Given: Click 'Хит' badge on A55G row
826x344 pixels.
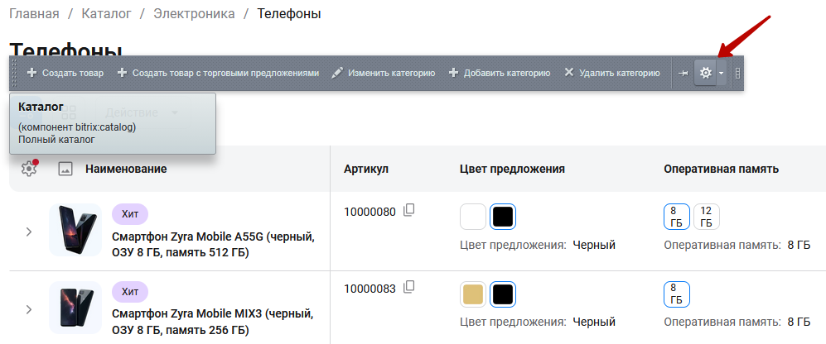Looking at the screenshot, I should coord(130,214).
